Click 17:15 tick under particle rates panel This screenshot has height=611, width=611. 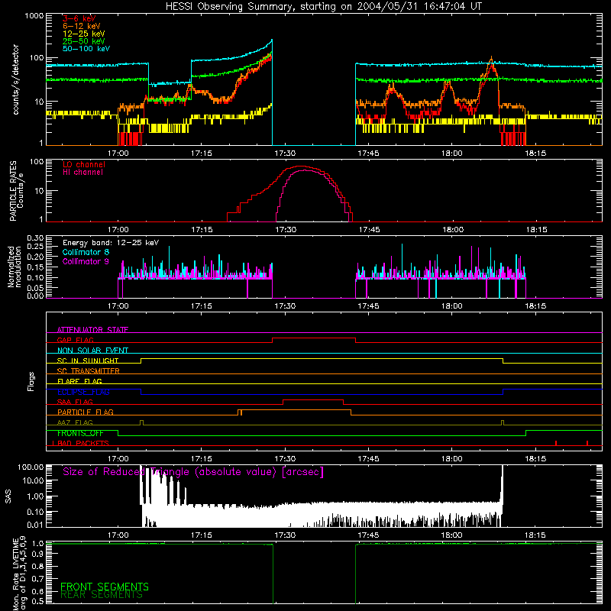coord(202,230)
